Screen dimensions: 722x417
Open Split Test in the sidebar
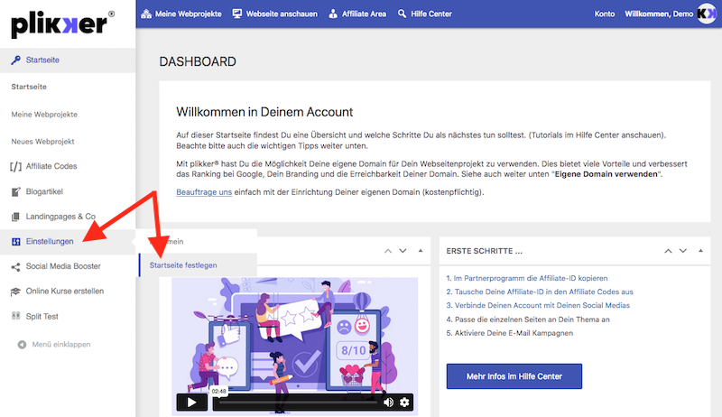44,316
